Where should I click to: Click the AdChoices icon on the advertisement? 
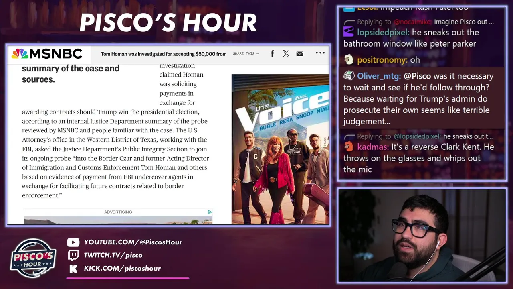[x=210, y=212]
